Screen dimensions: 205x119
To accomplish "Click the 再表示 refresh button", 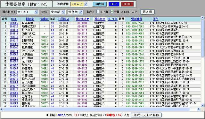I will click(147, 12).
